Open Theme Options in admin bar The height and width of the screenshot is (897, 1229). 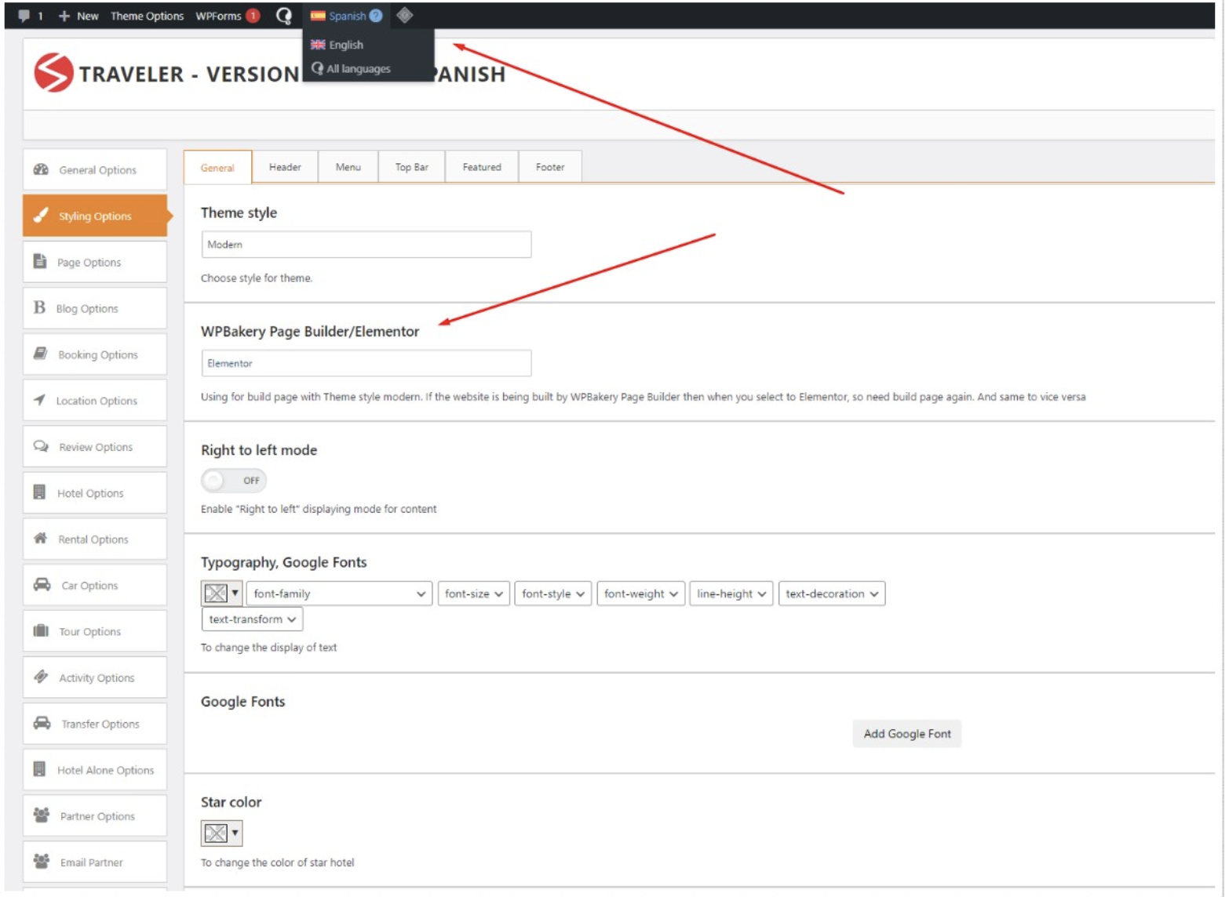coord(147,16)
